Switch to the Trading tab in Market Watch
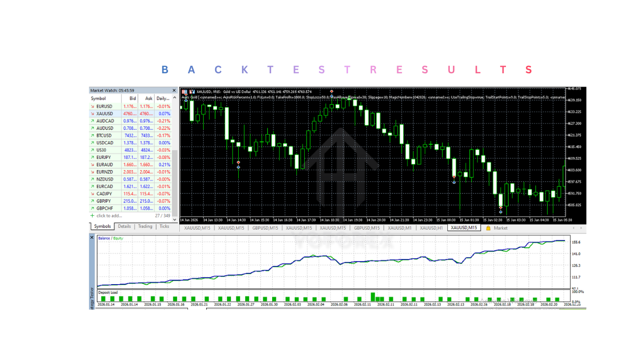The image size is (630, 354). pos(145,227)
